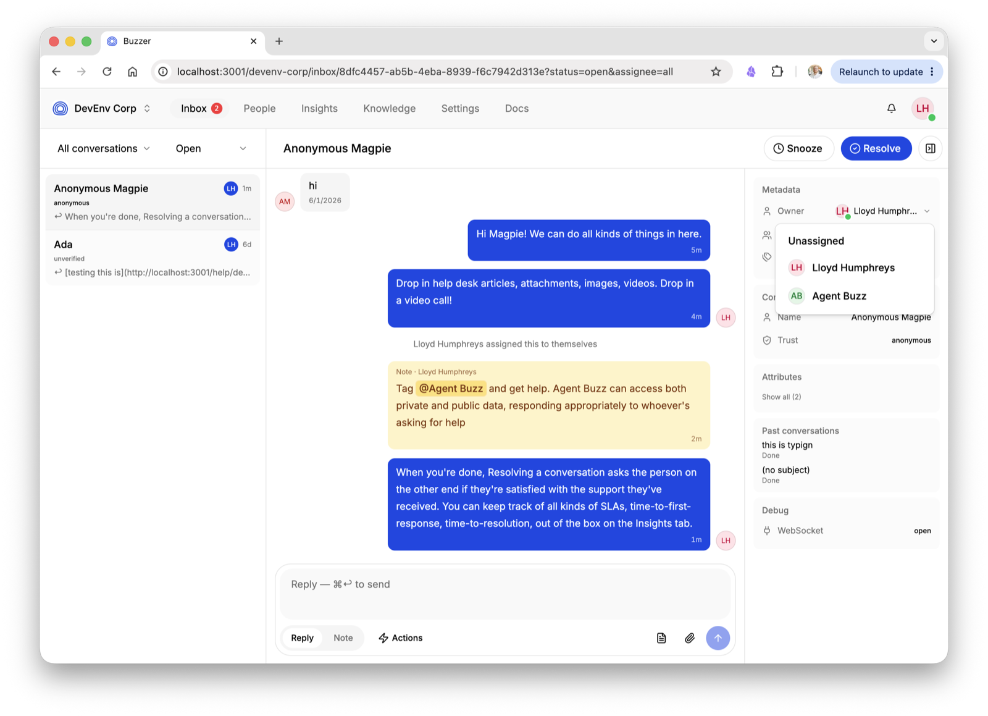Reload the page with refresh icon
This screenshot has height=716, width=988.
pyautogui.click(x=107, y=72)
